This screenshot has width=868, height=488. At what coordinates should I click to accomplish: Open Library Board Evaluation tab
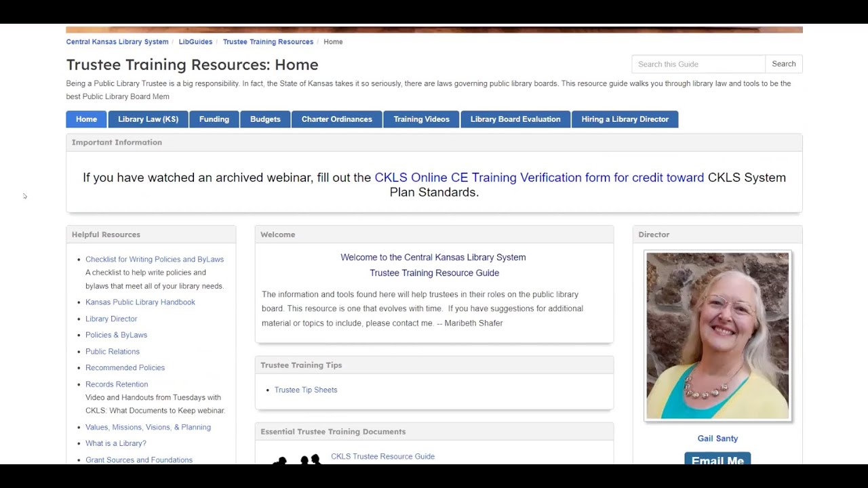[x=515, y=119]
